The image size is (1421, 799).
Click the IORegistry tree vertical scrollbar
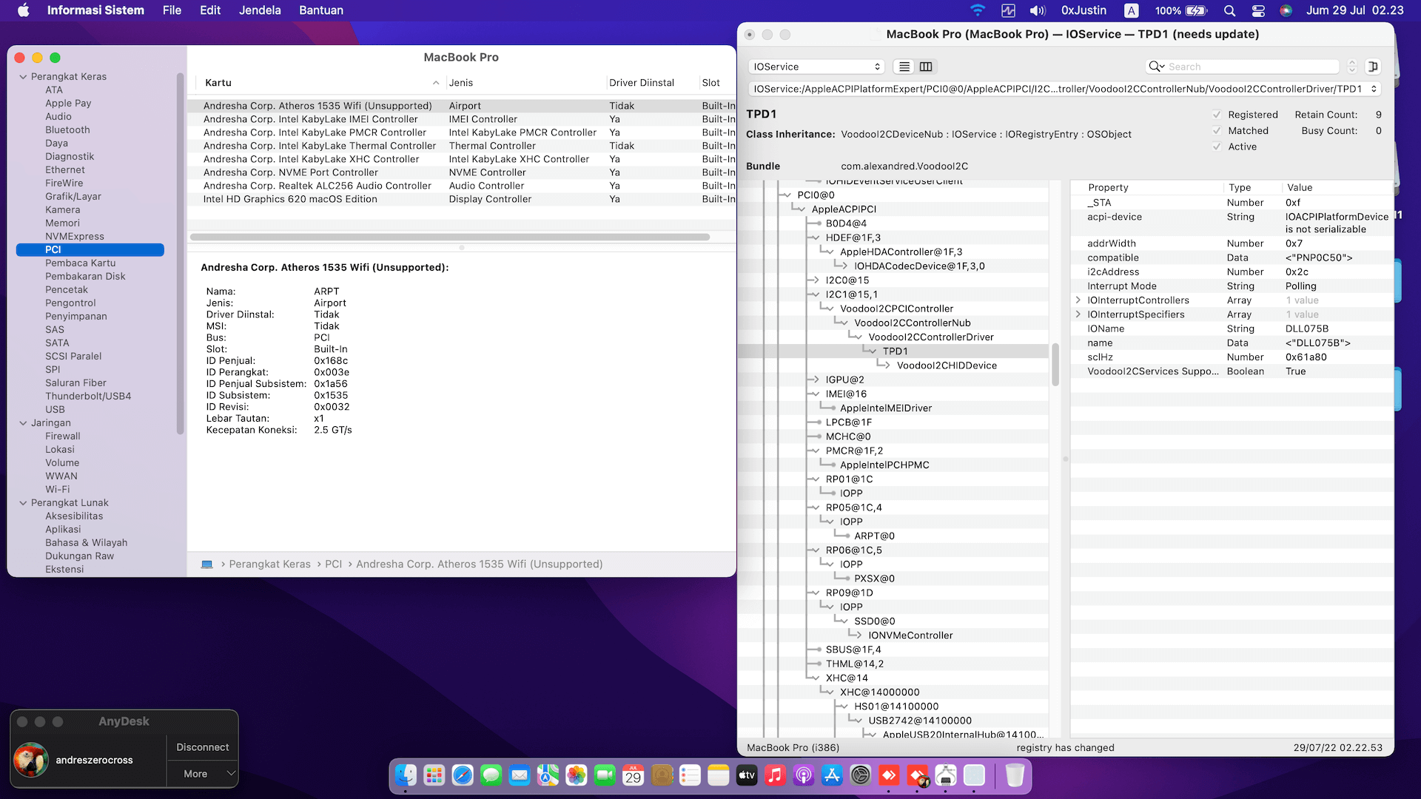click(1055, 364)
